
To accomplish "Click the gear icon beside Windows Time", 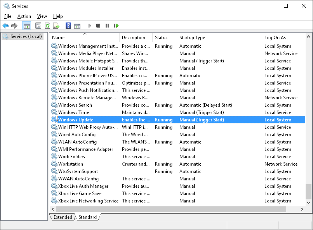I will point(54,112).
